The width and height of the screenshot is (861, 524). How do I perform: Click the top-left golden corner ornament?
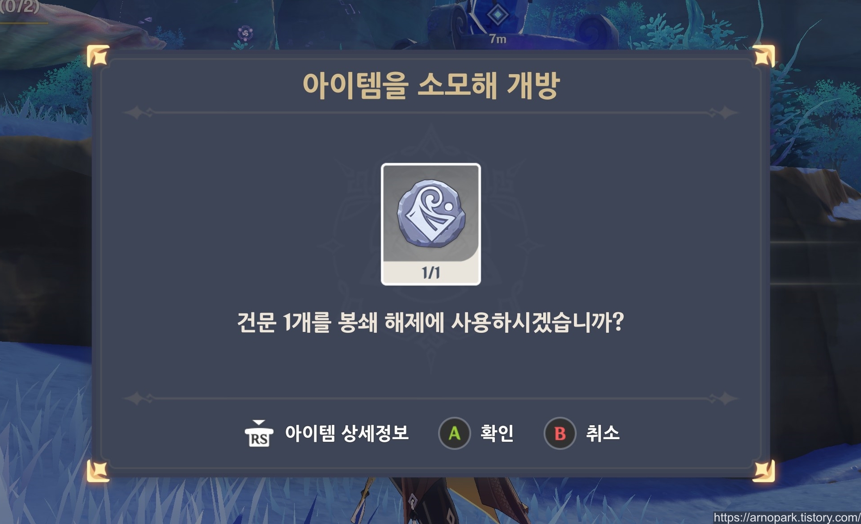[x=98, y=56]
